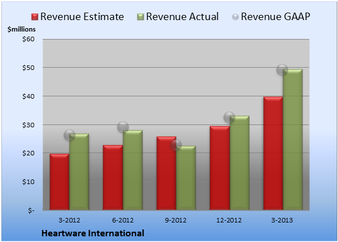The height and width of the screenshot is (242, 338).
Task: Click the '$30' axis value
Action: 29,125
